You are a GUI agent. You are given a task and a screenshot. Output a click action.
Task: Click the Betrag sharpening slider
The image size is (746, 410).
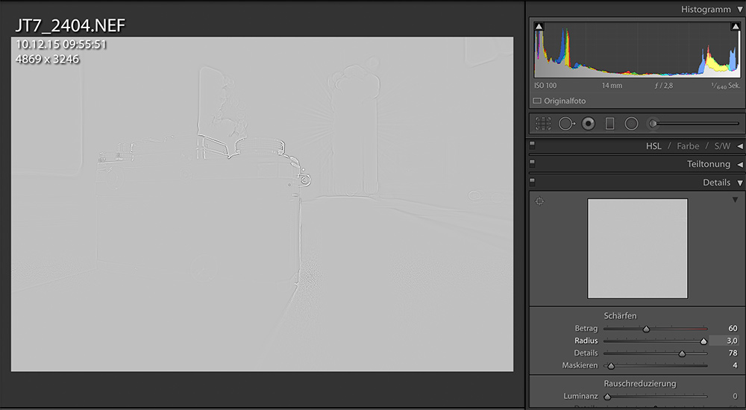646,329
